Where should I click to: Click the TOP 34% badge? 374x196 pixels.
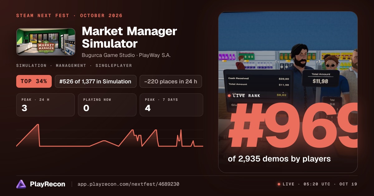[34, 82]
